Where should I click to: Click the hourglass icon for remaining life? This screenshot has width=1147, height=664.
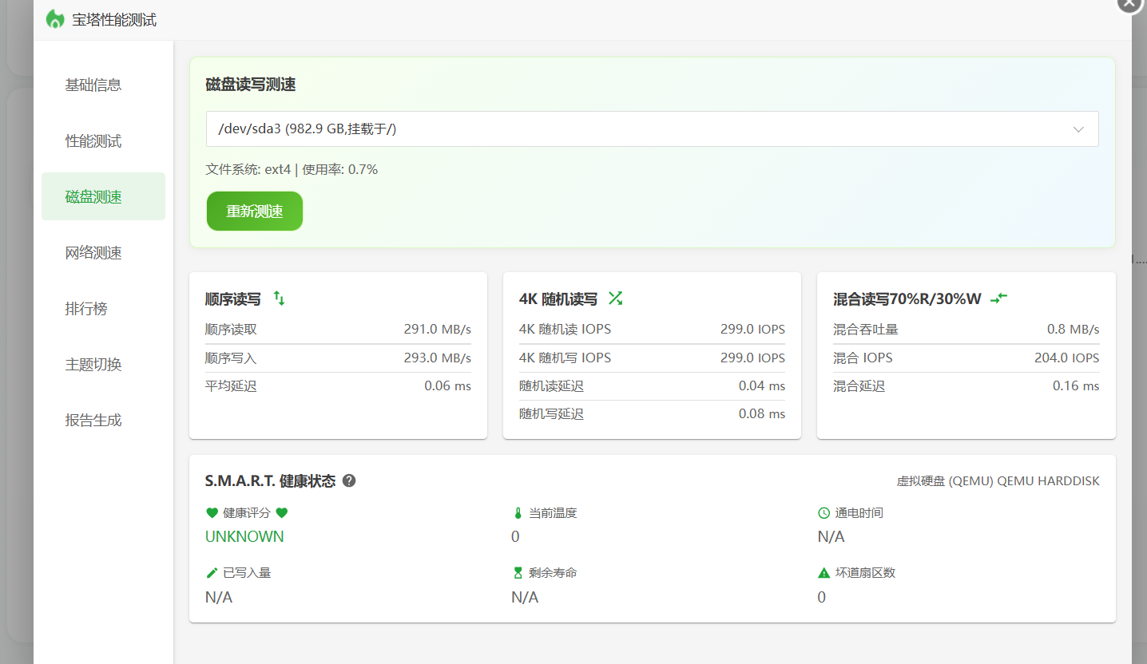[518, 573]
